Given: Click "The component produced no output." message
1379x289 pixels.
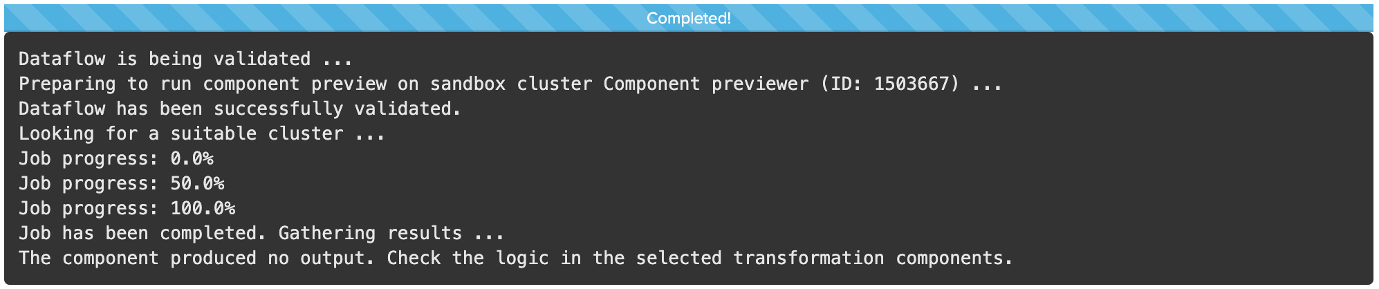Looking at the screenshot, I should 196,259.
